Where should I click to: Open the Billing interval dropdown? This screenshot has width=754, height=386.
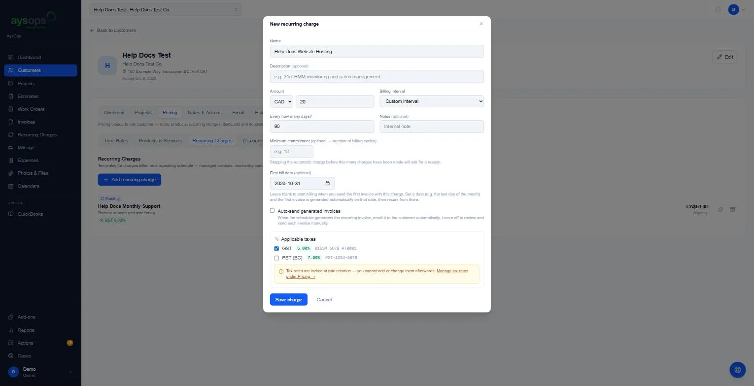(x=432, y=101)
